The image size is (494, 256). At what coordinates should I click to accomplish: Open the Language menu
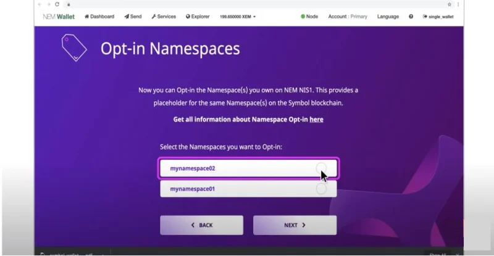388,17
